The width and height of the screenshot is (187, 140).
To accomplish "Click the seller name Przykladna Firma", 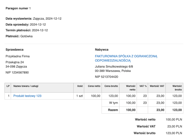I will click(x=18, y=56).
